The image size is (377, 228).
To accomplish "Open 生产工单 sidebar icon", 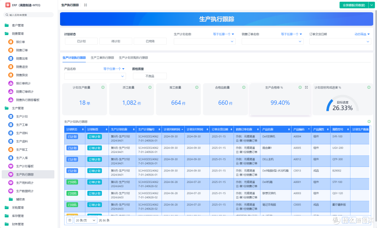I will coord(11,125).
